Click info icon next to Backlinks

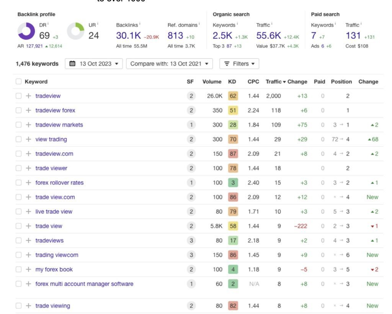tap(140, 24)
